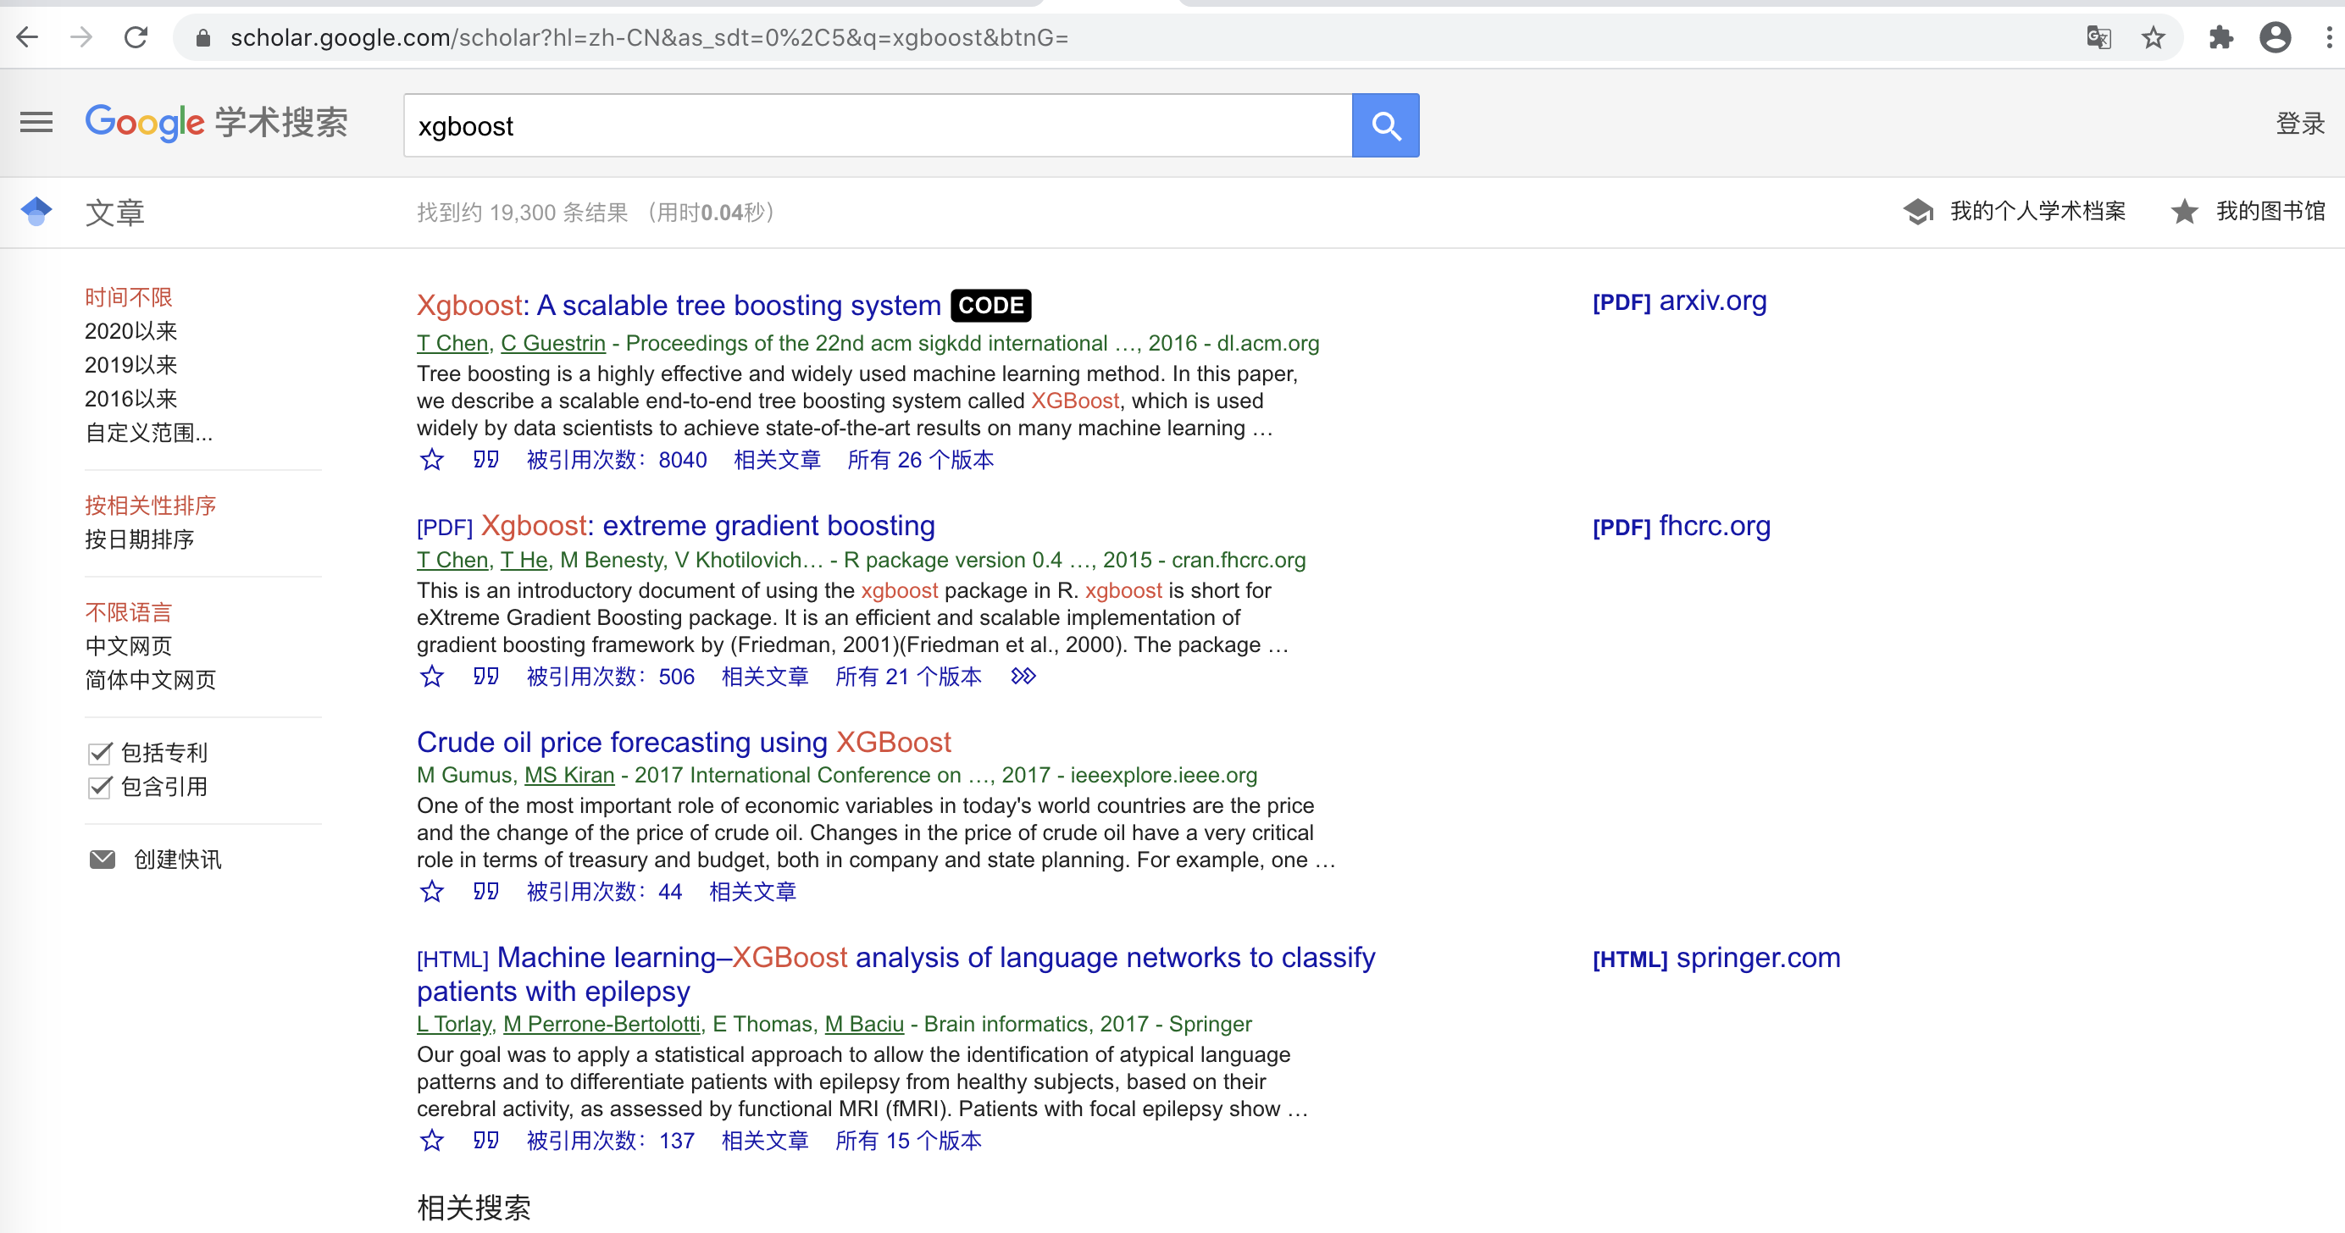Open the [PDF] fhcrc.org link
This screenshot has height=1233, width=2345.
point(1682,526)
